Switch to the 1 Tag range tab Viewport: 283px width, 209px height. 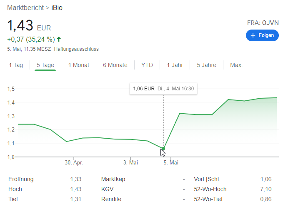(16, 65)
